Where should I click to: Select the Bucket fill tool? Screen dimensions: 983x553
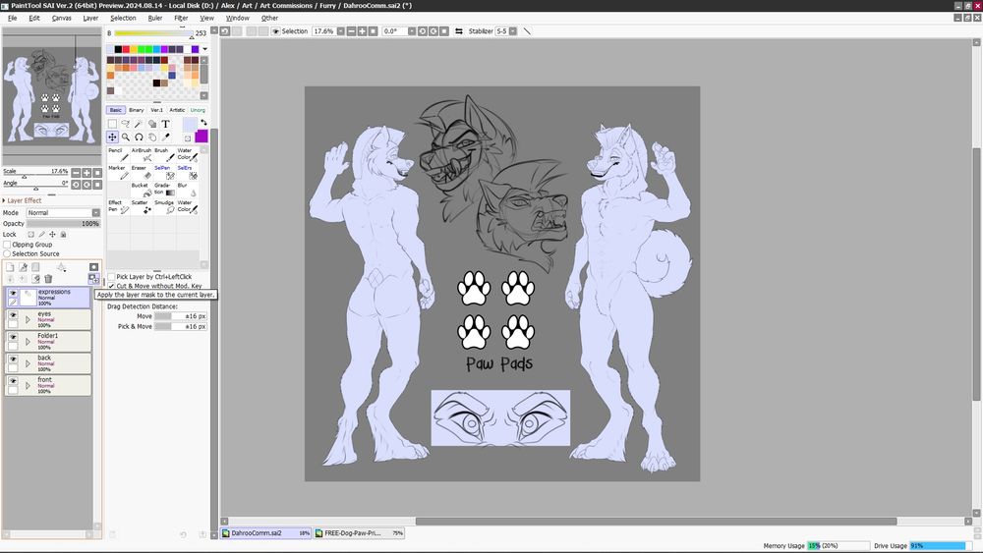click(x=142, y=190)
